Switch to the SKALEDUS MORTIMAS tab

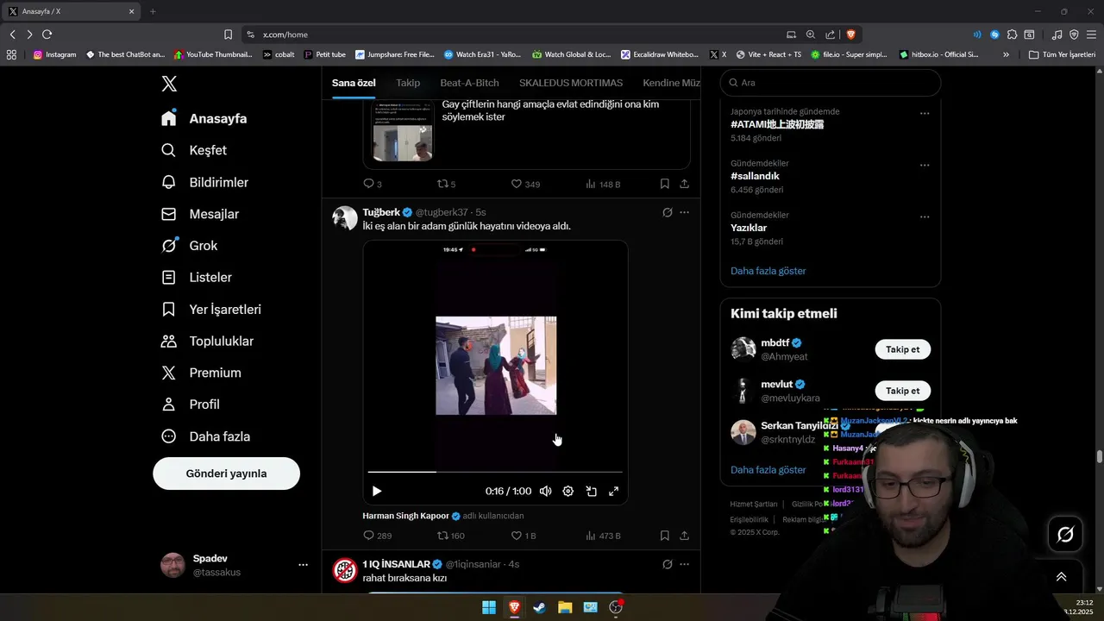point(571,83)
